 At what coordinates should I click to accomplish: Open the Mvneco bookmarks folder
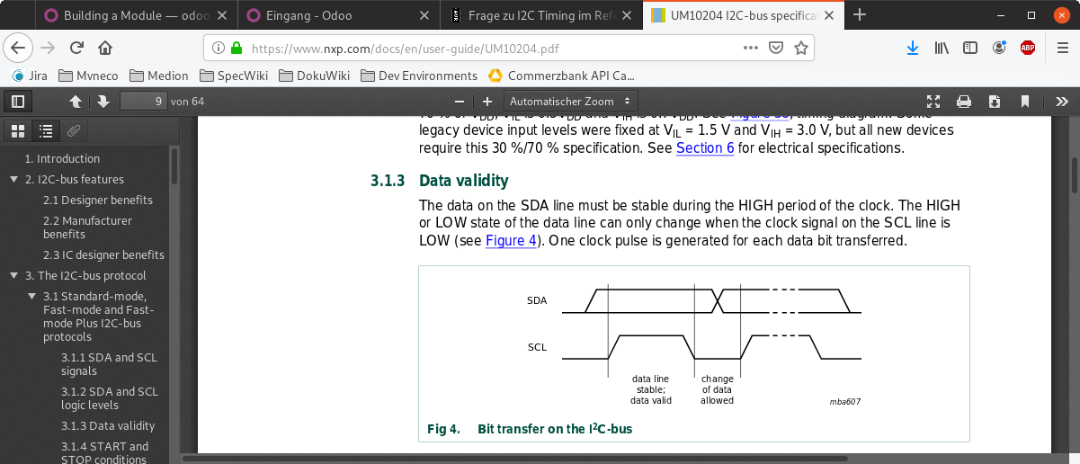tap(88, 76)
